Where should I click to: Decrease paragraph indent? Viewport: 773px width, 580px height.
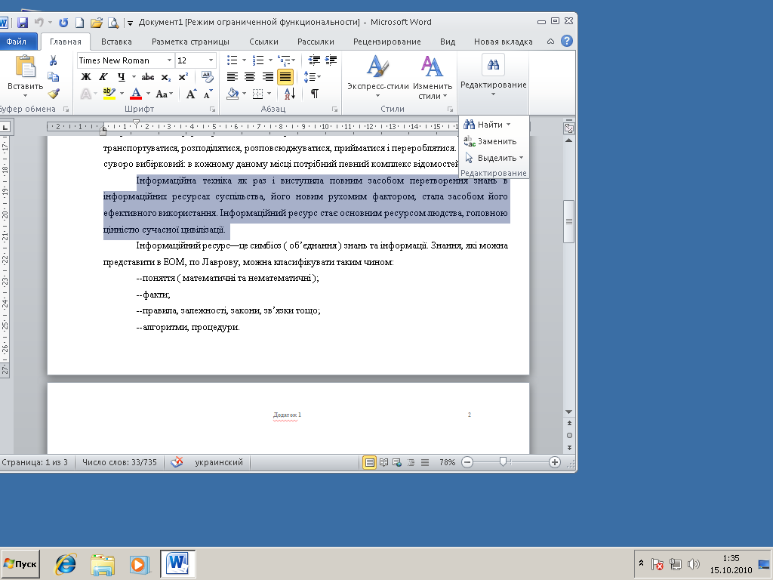[314, 60]
